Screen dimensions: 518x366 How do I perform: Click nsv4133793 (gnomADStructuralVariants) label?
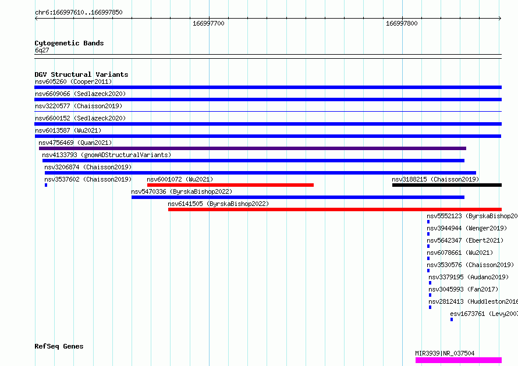[x=107, y=155]
